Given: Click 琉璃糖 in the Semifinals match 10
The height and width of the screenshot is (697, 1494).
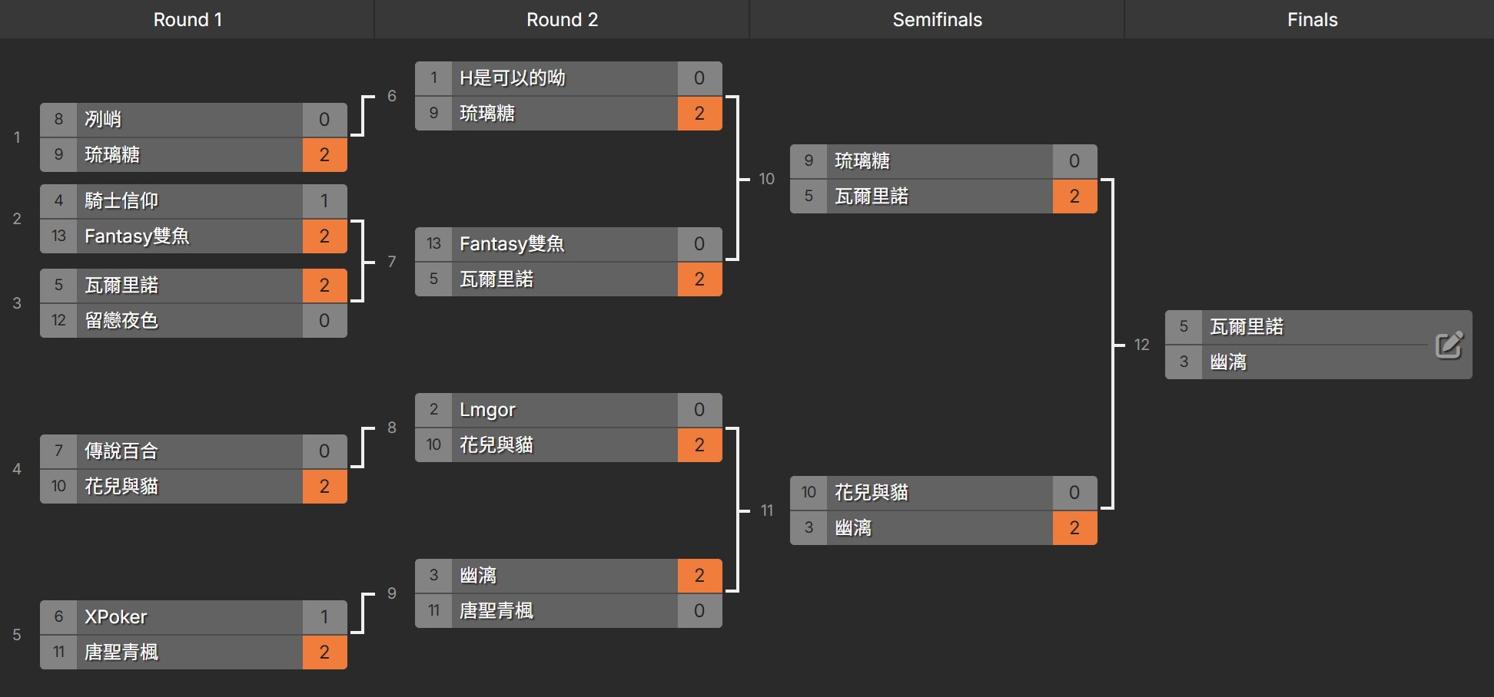Looking at the screenshot, I should pyautogui.click(x=862, y=161).
